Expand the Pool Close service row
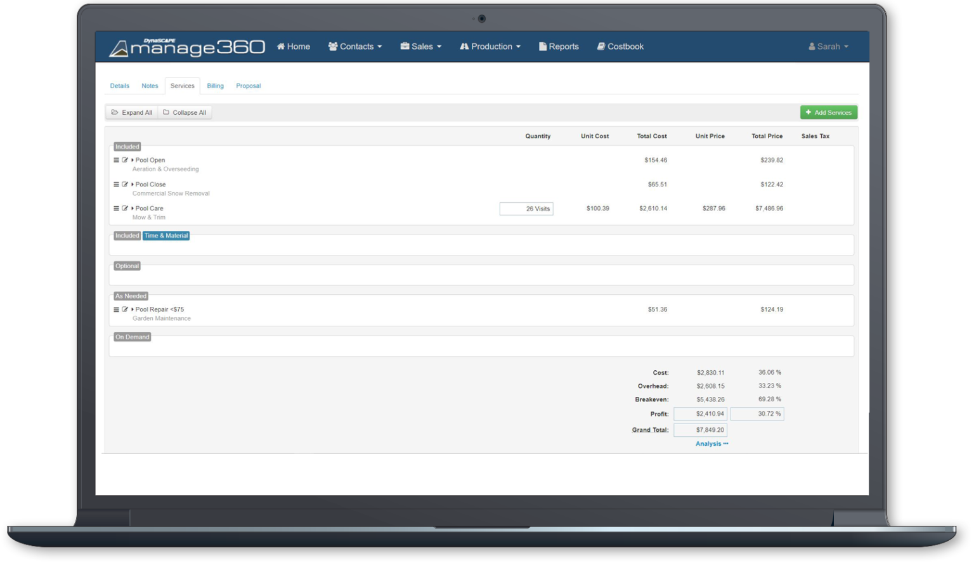 (x=133, y=184)
